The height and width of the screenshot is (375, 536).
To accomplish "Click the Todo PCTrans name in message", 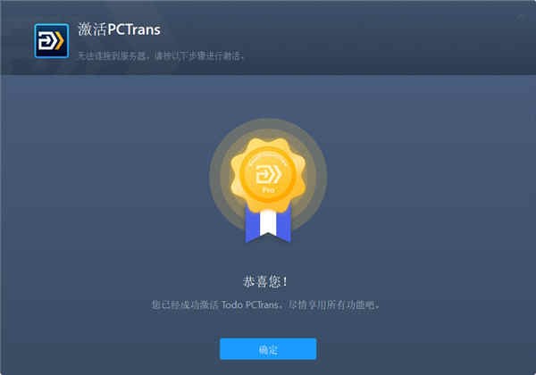I will click(250, 304).
